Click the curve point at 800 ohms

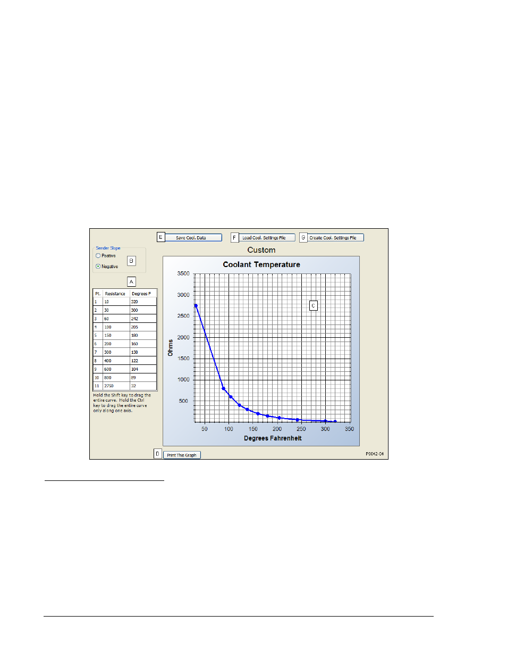pyautogui.click(x=224, y=388)
